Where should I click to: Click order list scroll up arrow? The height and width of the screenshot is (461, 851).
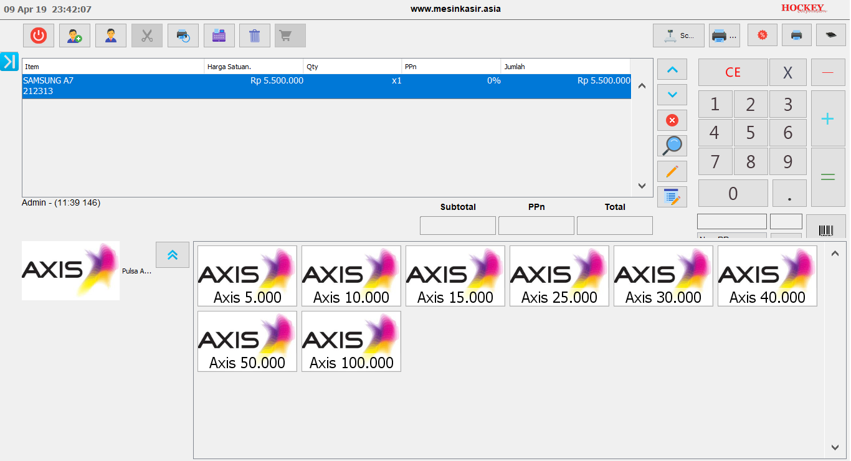(x=642, y=87)
